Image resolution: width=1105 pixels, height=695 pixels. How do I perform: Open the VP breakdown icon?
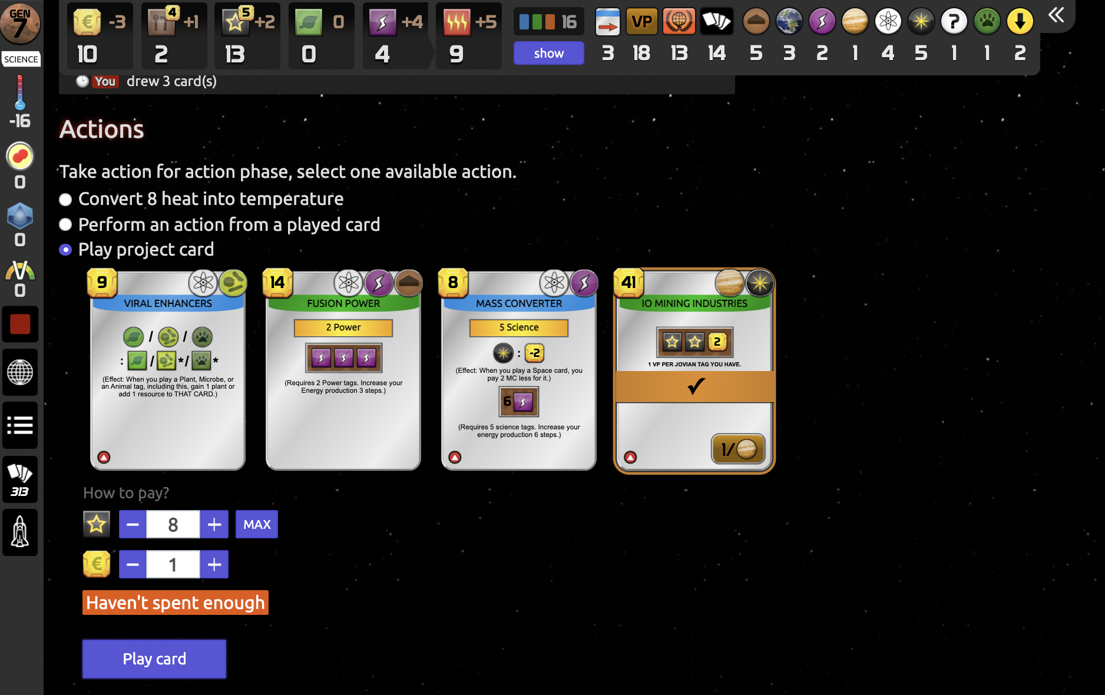pos(641,21)
